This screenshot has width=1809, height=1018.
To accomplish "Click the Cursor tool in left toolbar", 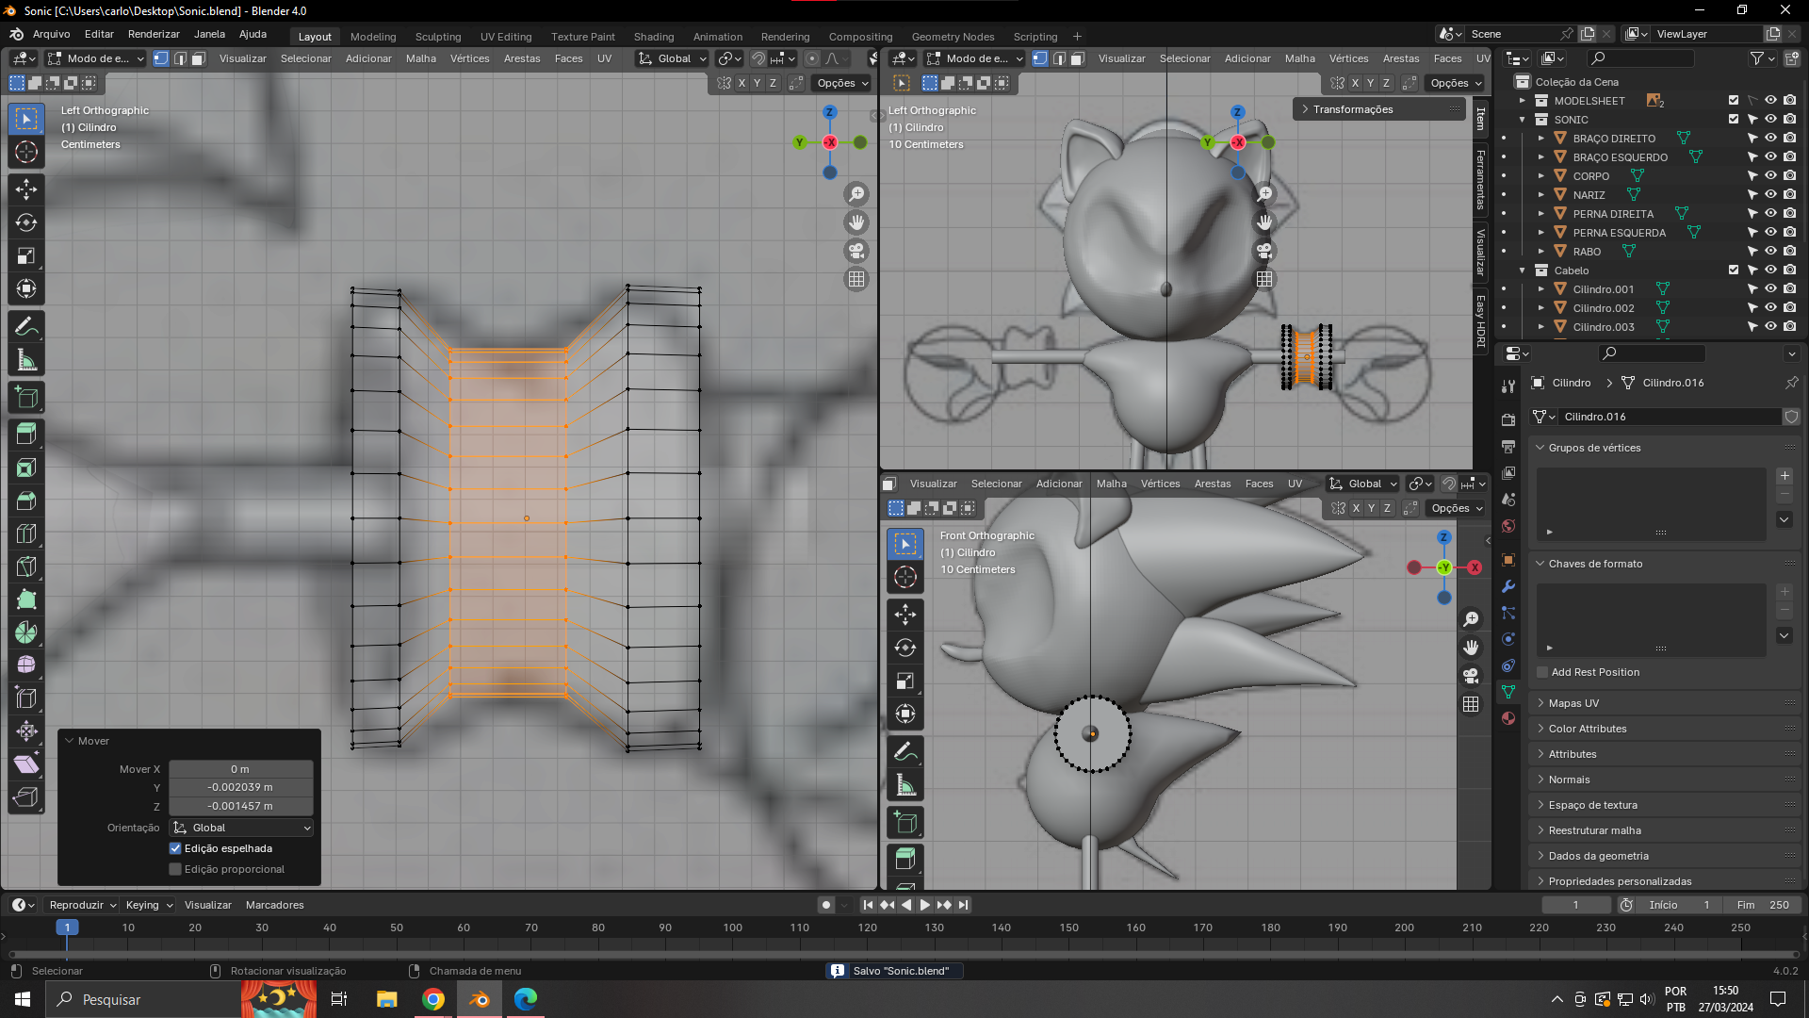I will [x=26, y=152].
